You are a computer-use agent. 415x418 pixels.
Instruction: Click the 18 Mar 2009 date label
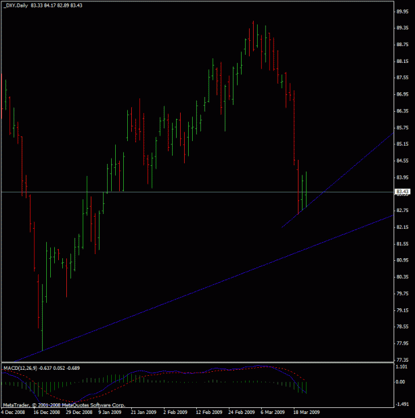click(307, 412)
